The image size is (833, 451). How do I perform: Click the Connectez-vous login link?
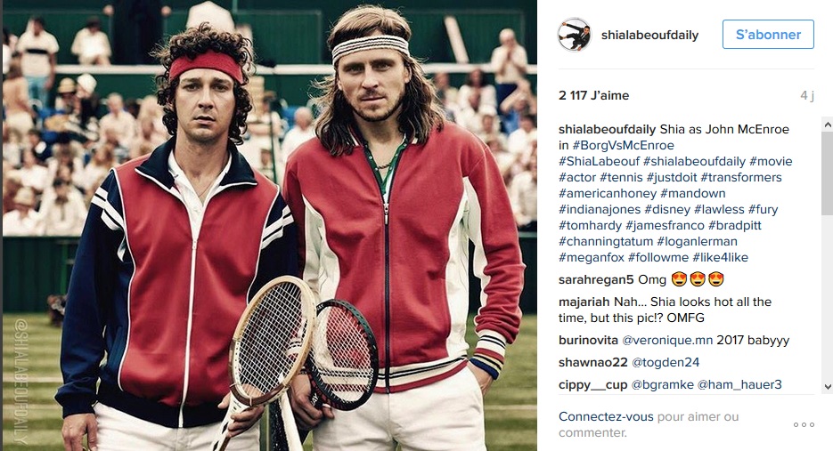pyautogui.click(x=606, y=416)
